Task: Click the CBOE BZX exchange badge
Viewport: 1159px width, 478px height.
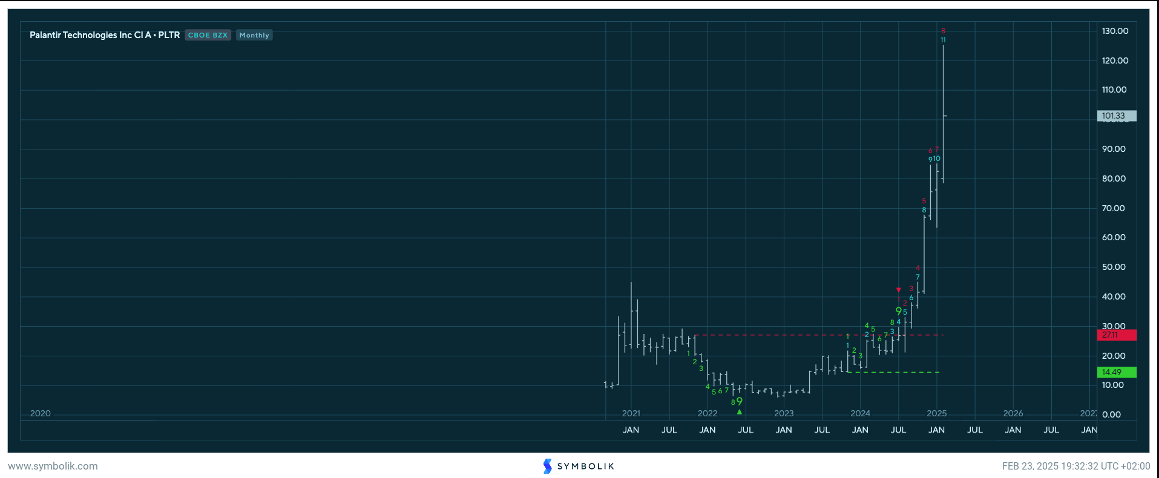Action: (208, 35)
